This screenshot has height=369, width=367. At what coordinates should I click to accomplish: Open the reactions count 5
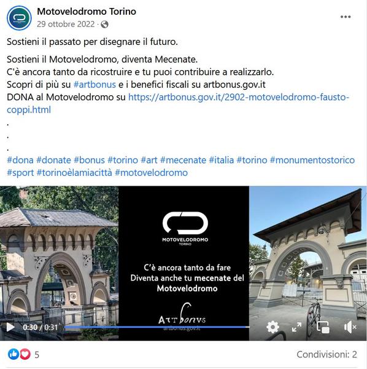(x=37, y=354)
